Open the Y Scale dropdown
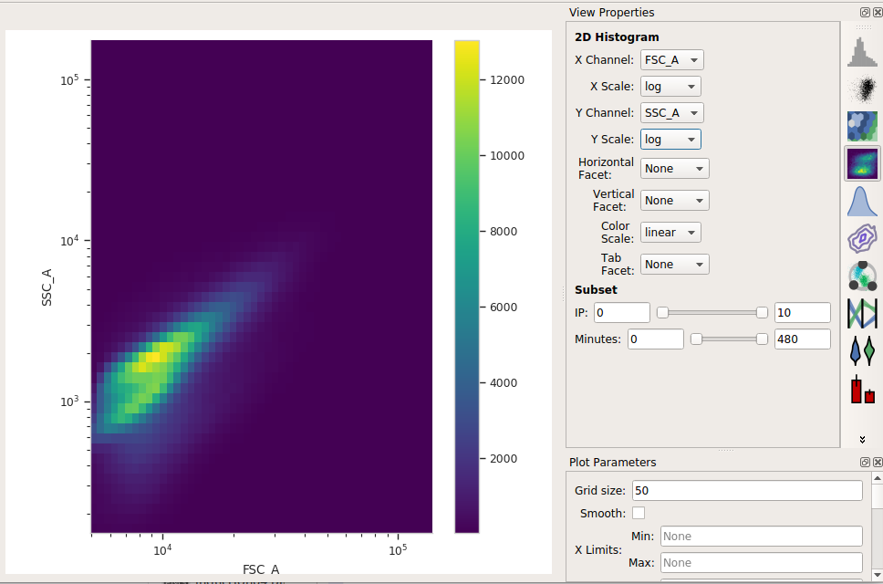 [x=670, y=139]
